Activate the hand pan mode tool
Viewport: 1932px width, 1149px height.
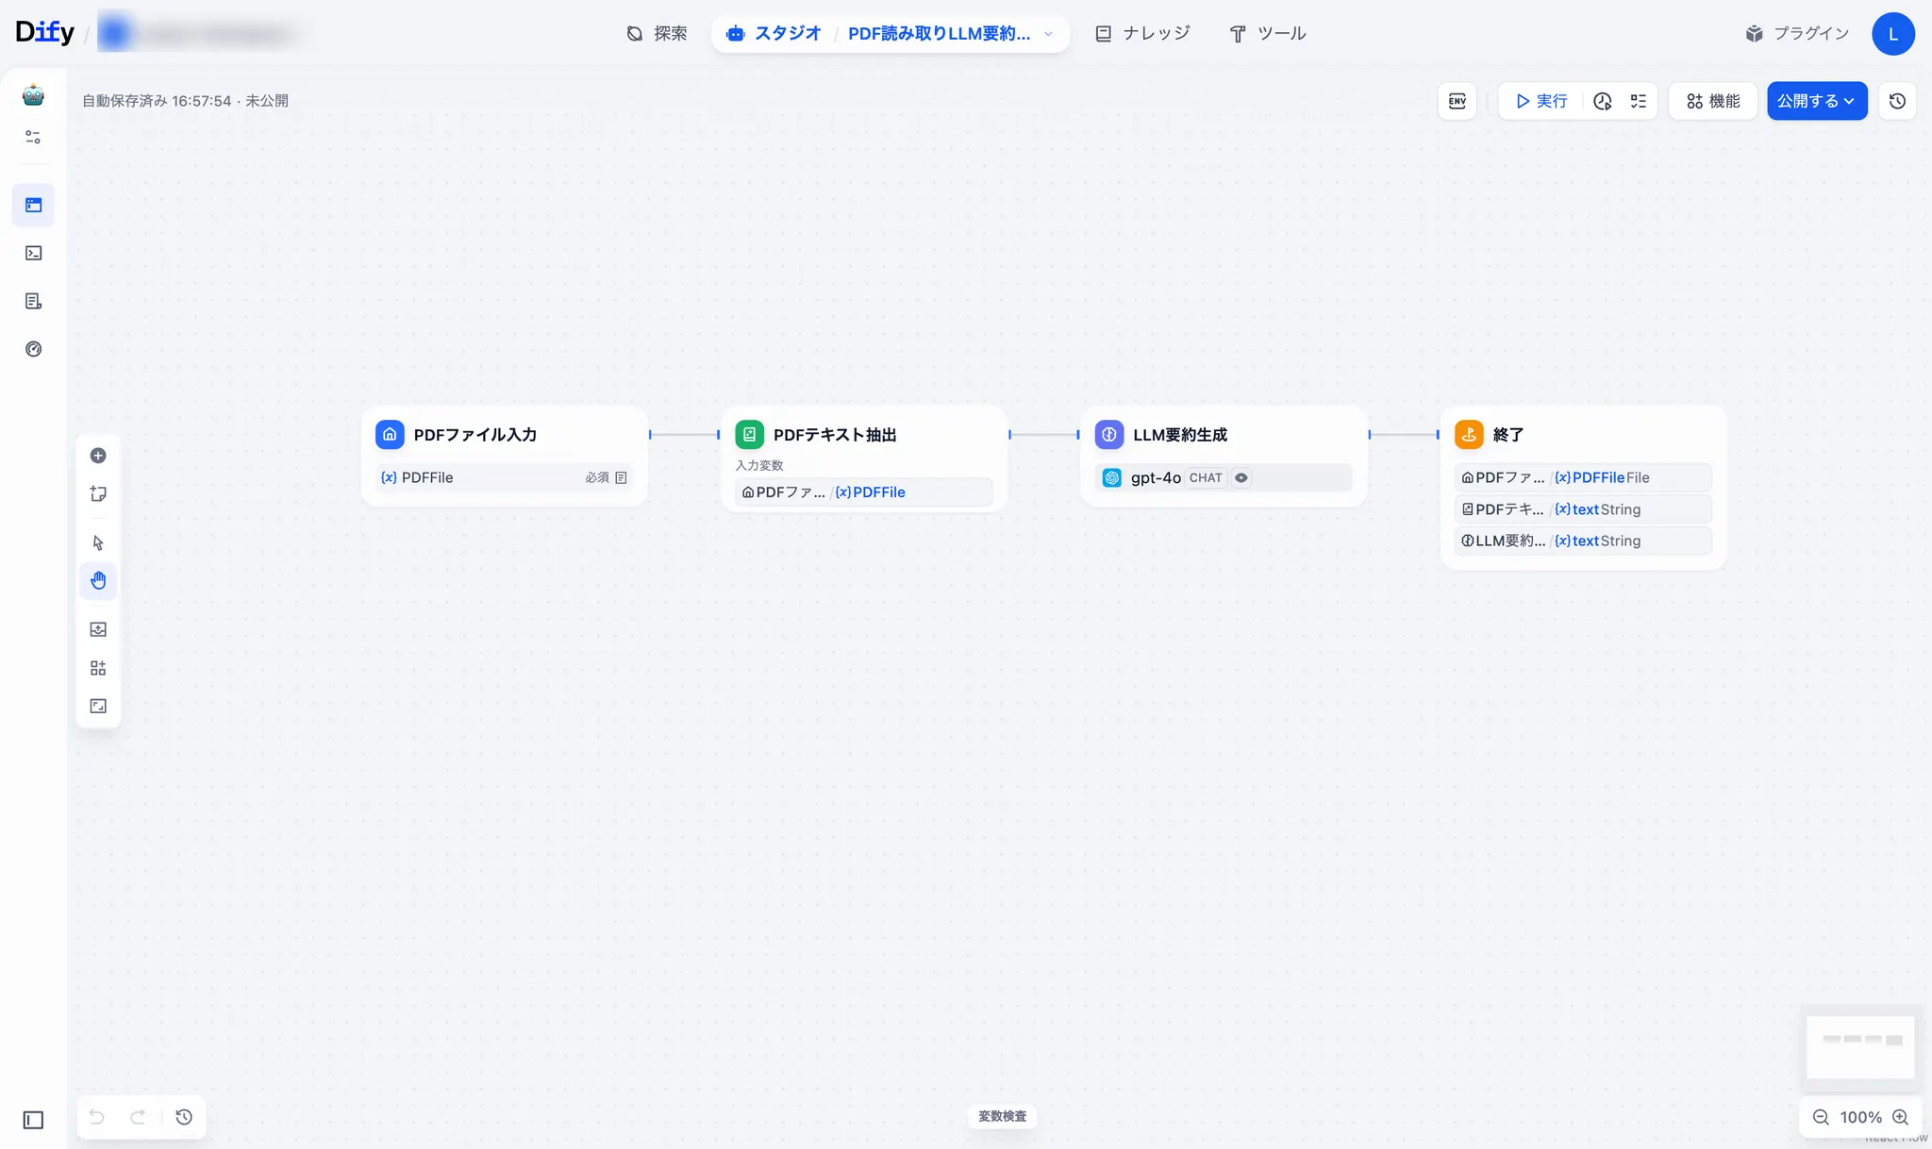point(98,581)
